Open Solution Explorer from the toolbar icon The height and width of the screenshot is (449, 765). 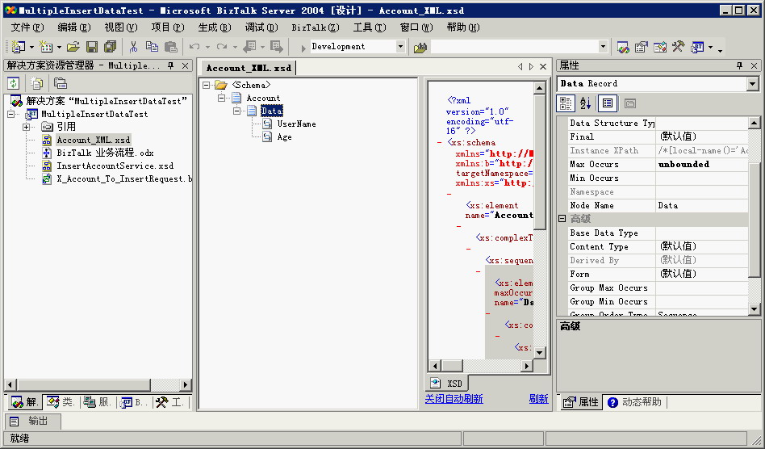[x=623, y=47]
